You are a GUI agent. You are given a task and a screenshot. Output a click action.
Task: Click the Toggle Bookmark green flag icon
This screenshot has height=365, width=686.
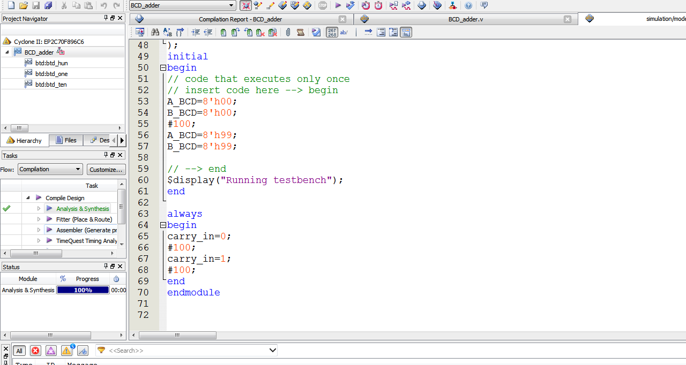tap(223, 32)
